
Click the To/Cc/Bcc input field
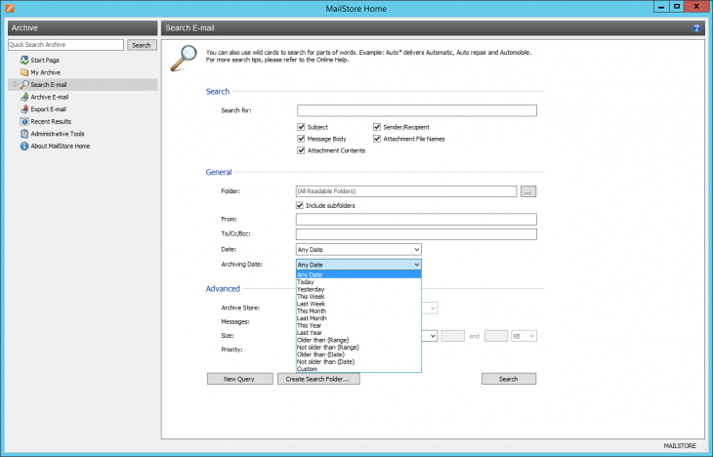[x=416, y=234]
